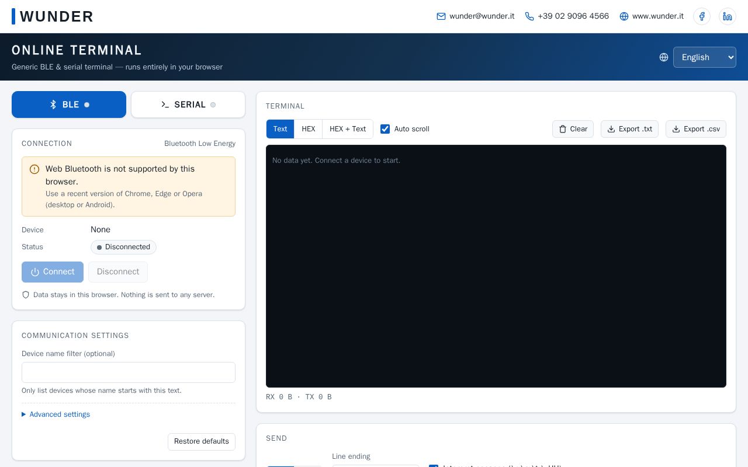Click the WUNDER logo

click(x=53, y=16)
